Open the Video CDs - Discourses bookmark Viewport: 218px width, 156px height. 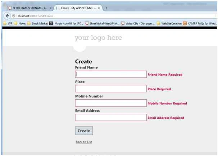point(138,24)
